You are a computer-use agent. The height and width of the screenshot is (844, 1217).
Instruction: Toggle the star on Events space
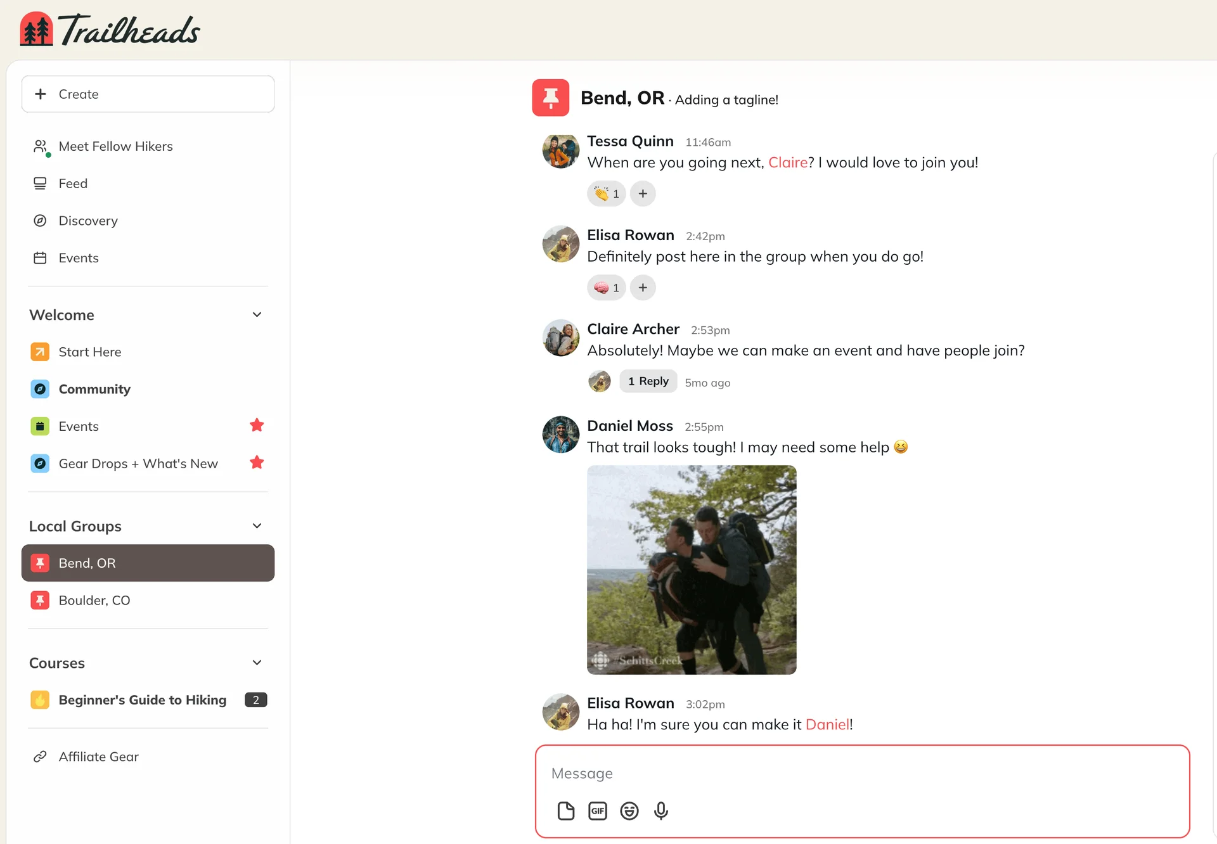tap(257, 425)
